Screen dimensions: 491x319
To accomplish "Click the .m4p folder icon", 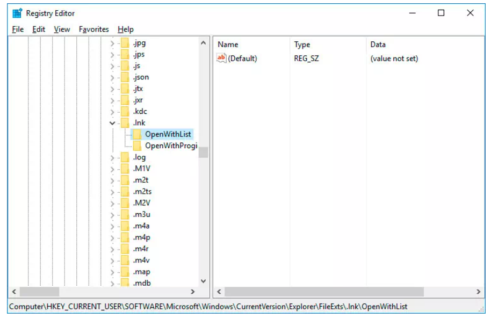I will [x=125, y=237].
